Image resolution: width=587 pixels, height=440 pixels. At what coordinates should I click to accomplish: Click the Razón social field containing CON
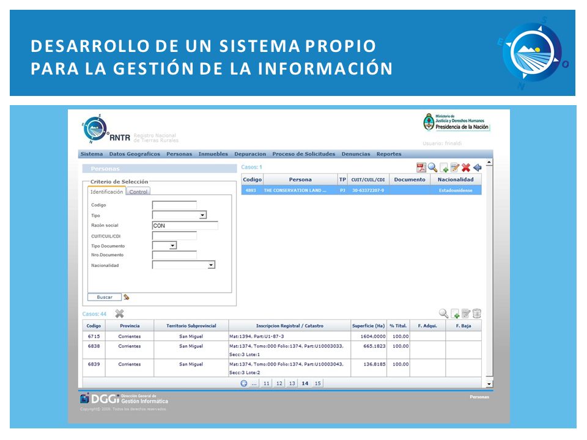[x=185, y=226]
